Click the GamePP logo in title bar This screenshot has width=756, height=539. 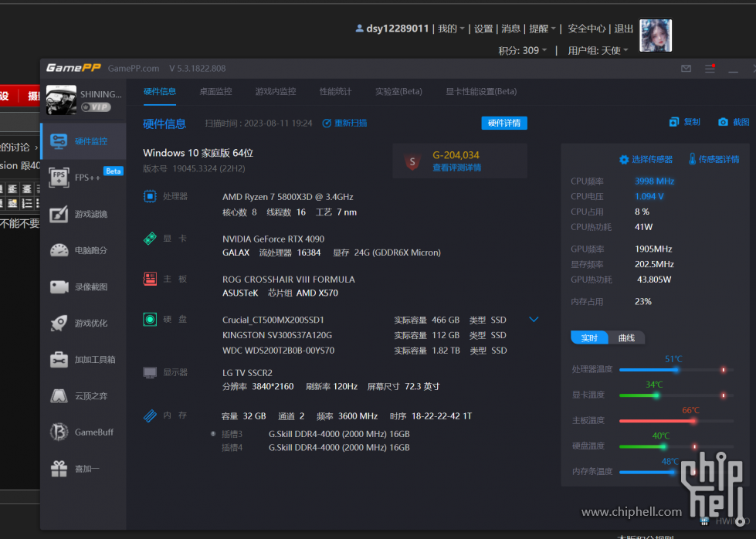point(73,68)
